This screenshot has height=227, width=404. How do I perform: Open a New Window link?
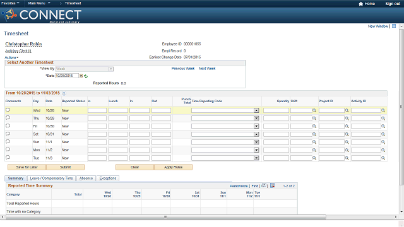point(377,26)
